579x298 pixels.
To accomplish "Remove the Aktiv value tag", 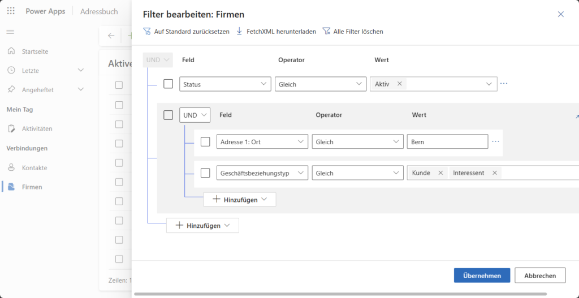I will [x=400, y=84].
